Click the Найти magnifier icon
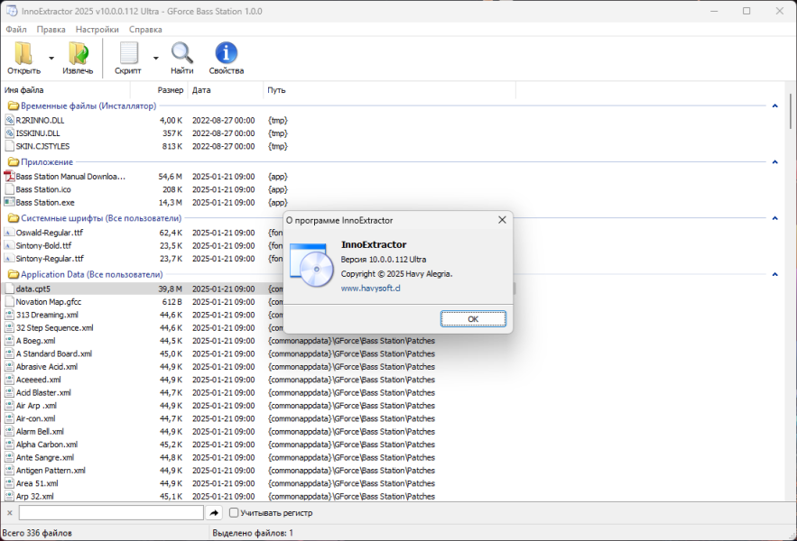Screen dimensions: 797x541 [x=181, y=53]
